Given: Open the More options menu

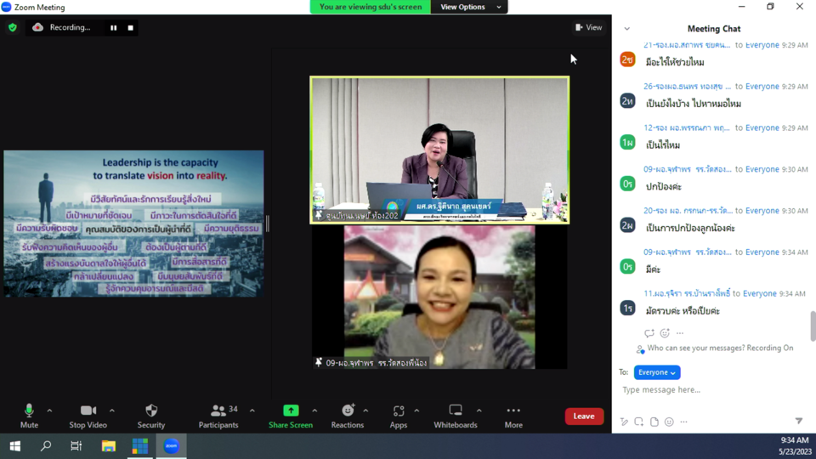Looking at the screenshot, I should coord(513,416).
